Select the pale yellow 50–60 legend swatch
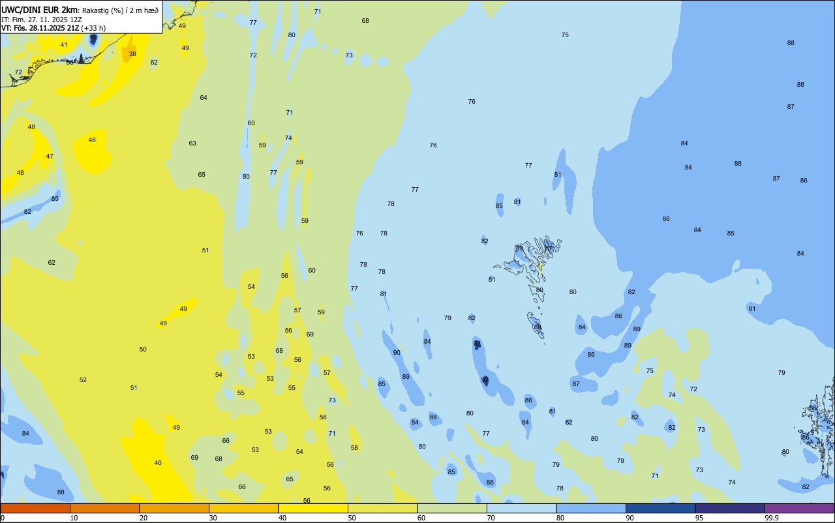This screenshot has height=523, width=835. [382, 508]
